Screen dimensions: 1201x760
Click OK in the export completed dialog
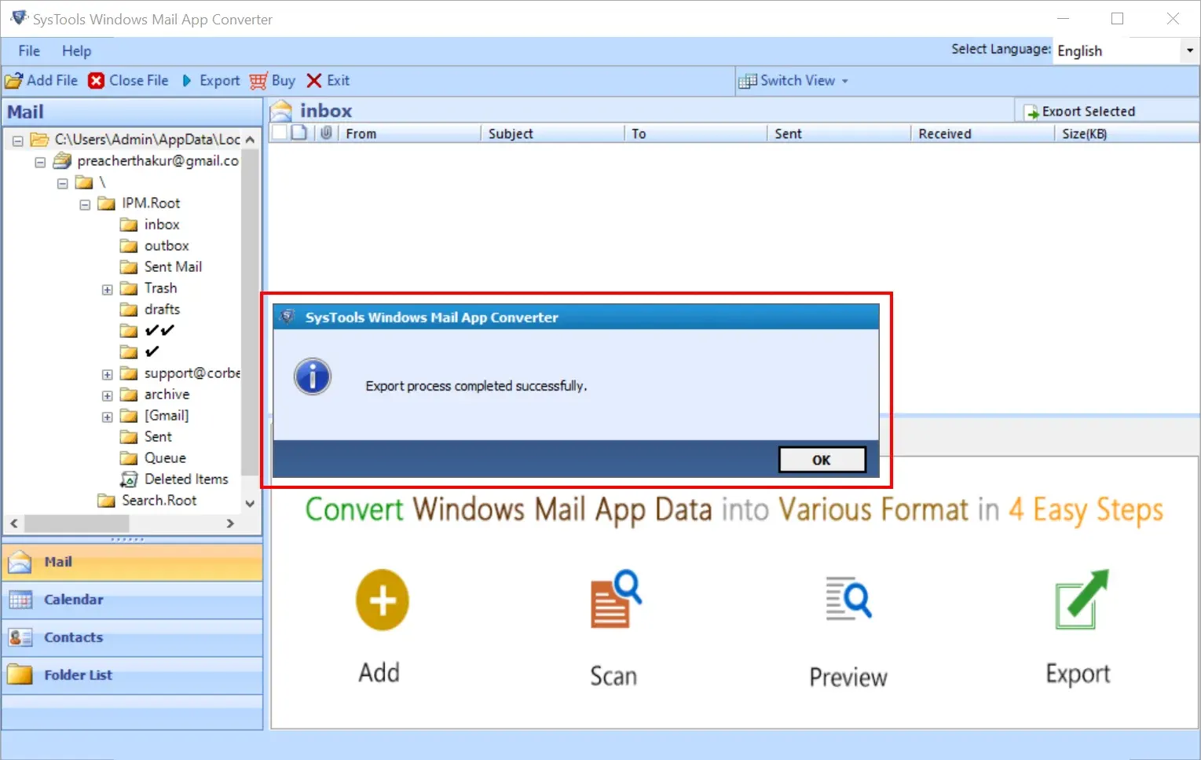tap(822, 460)
